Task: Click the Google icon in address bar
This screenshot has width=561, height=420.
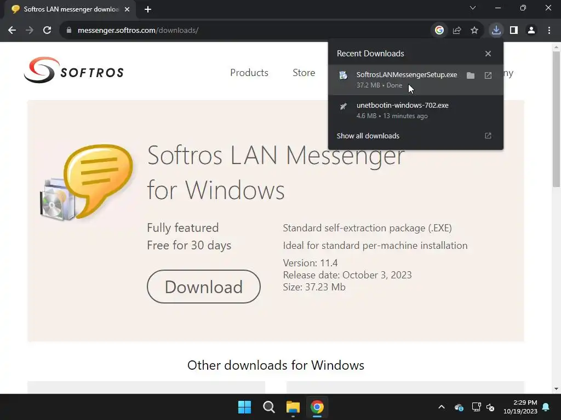Action: click(x=439, y=31)
